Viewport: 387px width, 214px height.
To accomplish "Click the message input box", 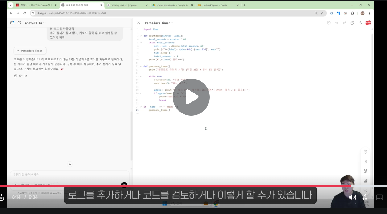I will point(70,175).
